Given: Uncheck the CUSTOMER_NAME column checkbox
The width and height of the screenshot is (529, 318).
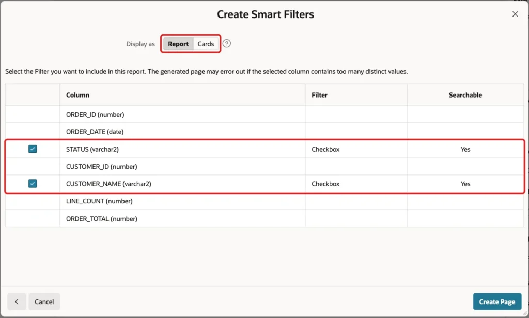Looking at the screenshot, I should click(33, 183).
